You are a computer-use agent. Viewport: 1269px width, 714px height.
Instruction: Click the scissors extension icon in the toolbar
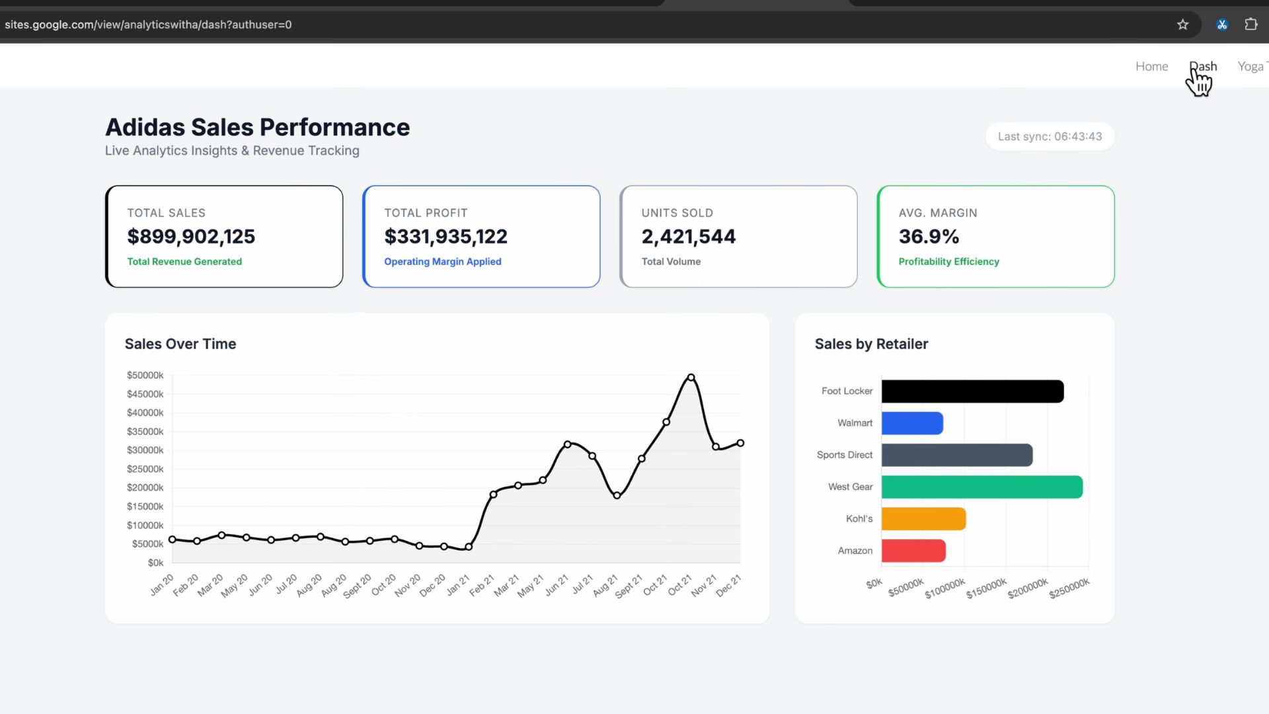(1221, 24)
